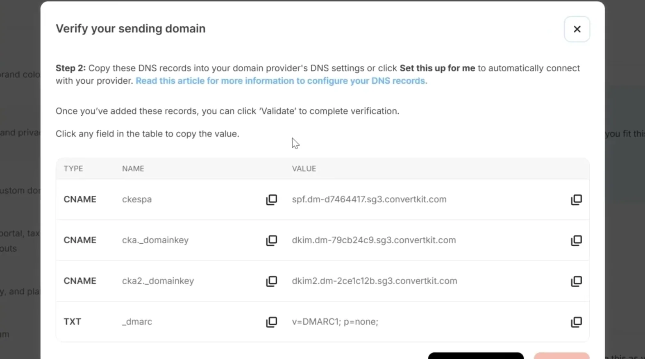
Task: Copy the spf.dm-d7464417 value
Action: pyautogui.click(x=576, y=199)
